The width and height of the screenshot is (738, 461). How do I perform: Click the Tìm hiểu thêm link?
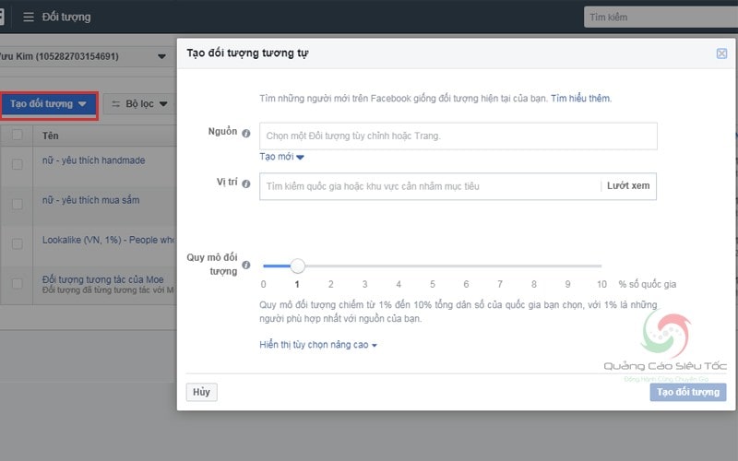(580, 99)
